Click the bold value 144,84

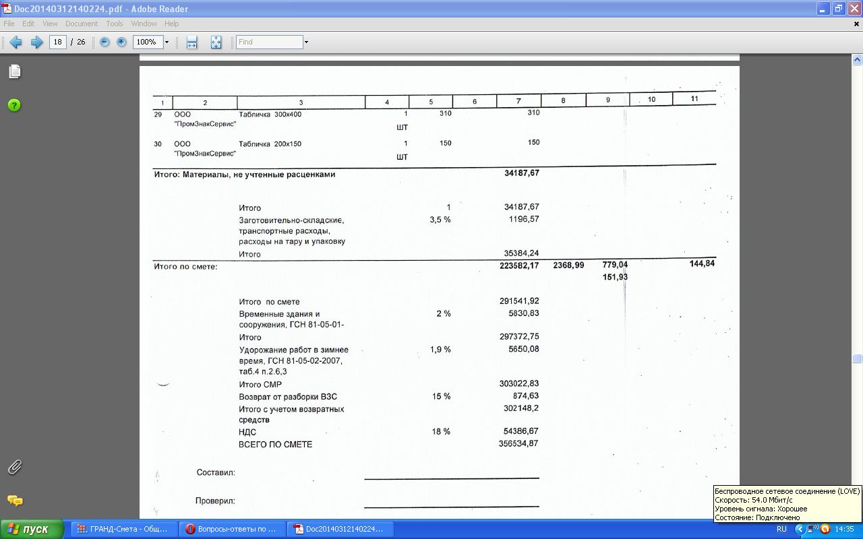coord(702,263)
